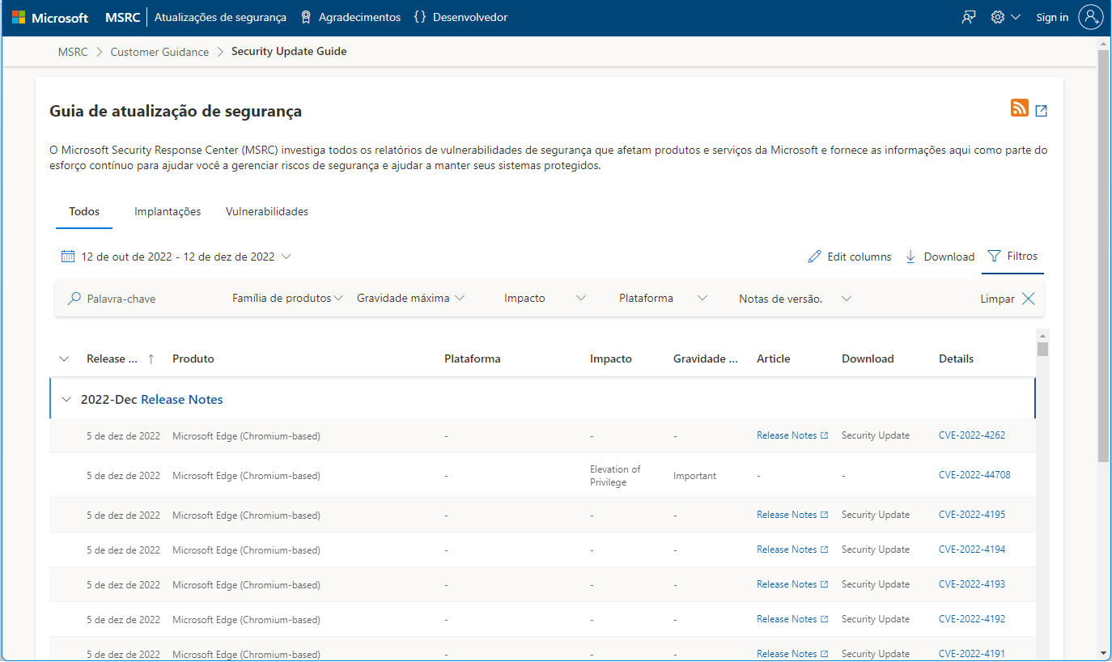The image size is (1112, 662).
Task: Click the Article column header
Action: 774,359
